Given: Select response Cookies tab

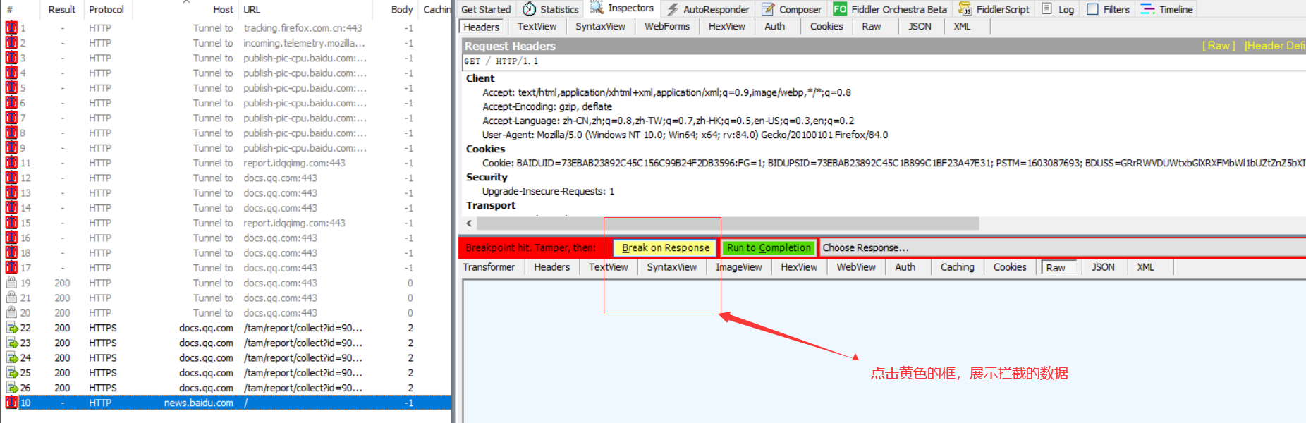Looking at the screenshot, I should point(1010,267).
